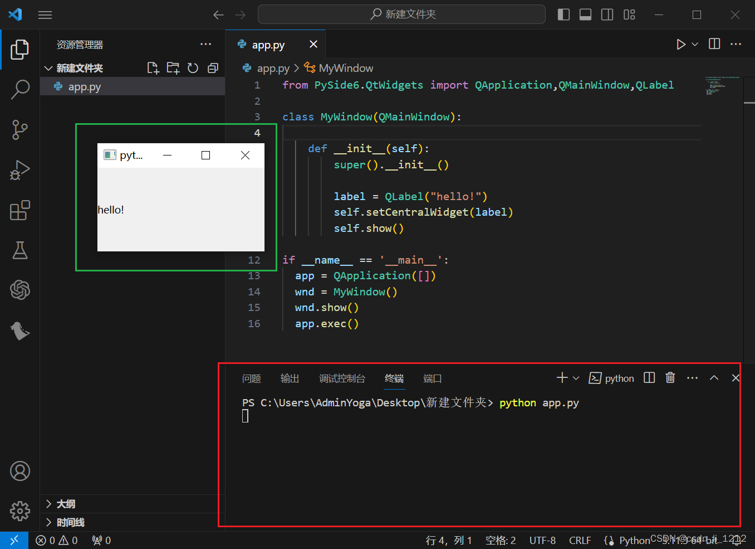This screenshot has height=549, width=755.
Task: Select the python terminal instance
Action: [612, 378]
